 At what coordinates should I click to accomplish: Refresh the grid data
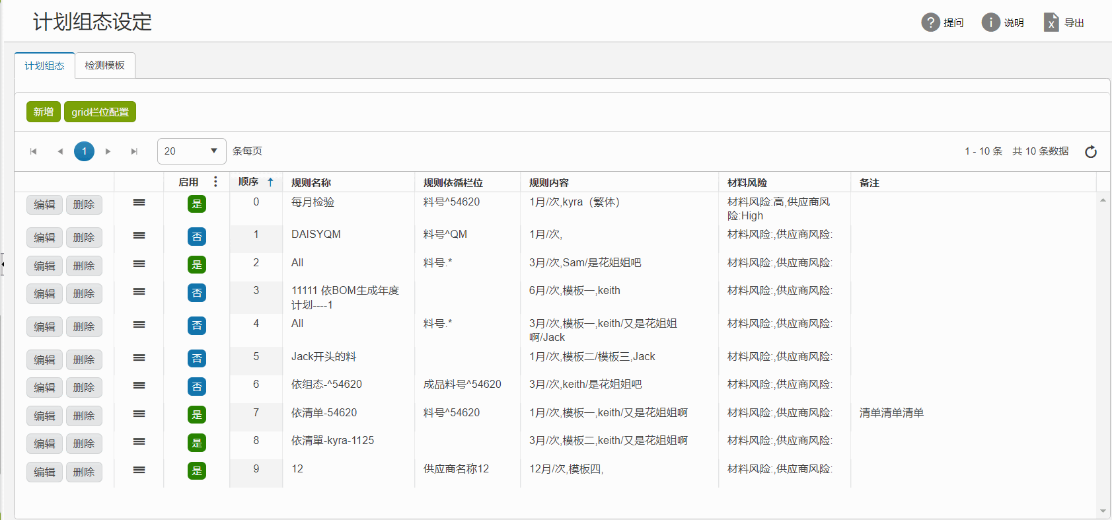(1091, 151)
